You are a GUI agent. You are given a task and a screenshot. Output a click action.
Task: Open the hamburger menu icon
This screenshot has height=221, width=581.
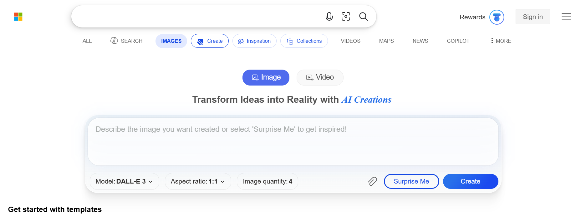point(566,17)
